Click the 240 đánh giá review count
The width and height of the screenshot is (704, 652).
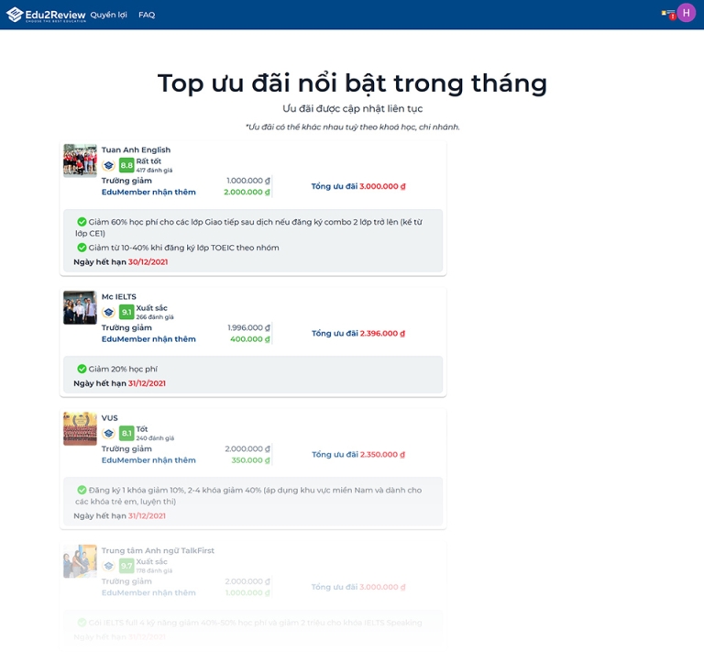tap(155, 438)
